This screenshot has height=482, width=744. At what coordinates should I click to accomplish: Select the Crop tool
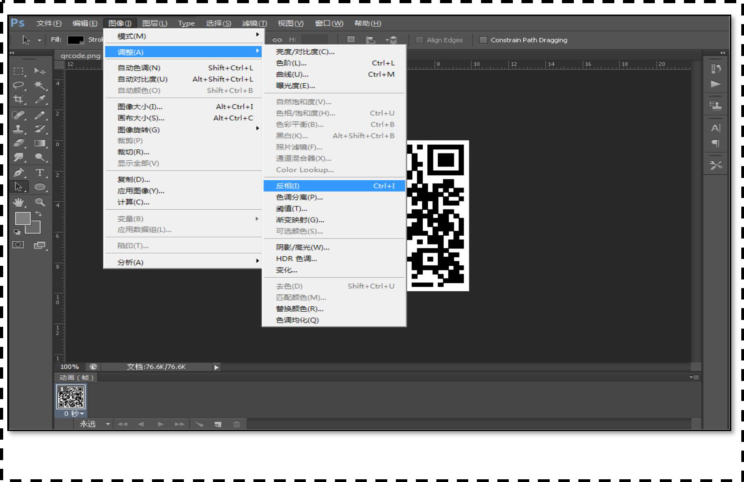pyautogui.click(x=18, y=99)
